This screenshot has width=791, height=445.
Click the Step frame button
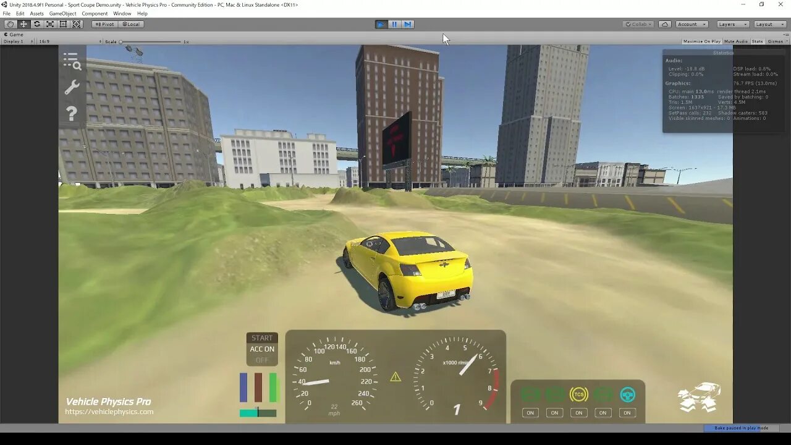408,24
